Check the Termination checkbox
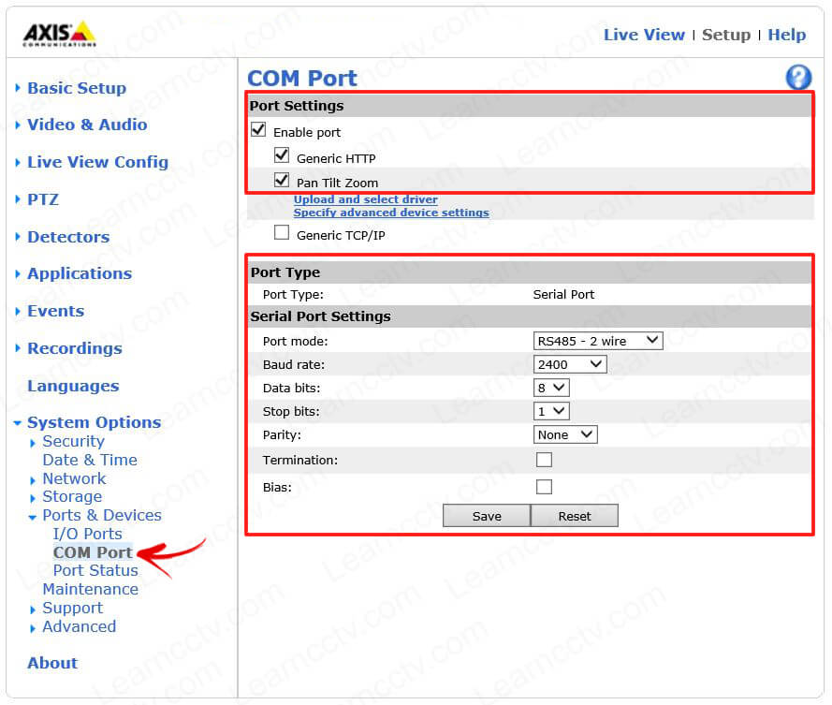Viewport: 832px width, 705px height. (x=544, y=460)
